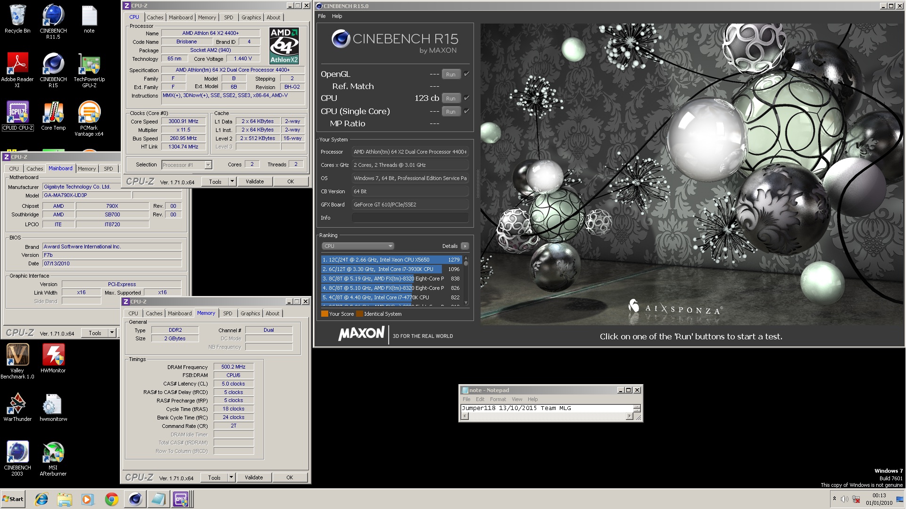The image size is (914, 509).
Task: Click the Start button
Action: coord(13,499)
